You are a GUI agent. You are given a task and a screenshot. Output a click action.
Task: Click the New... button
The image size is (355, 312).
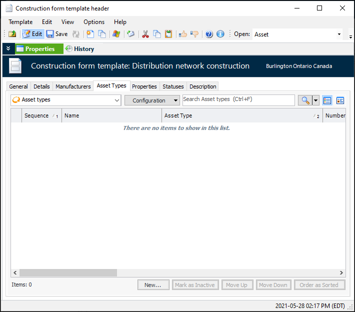point(153,285)
